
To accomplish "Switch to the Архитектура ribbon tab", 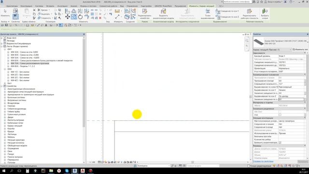I will [x=12, y=6].
